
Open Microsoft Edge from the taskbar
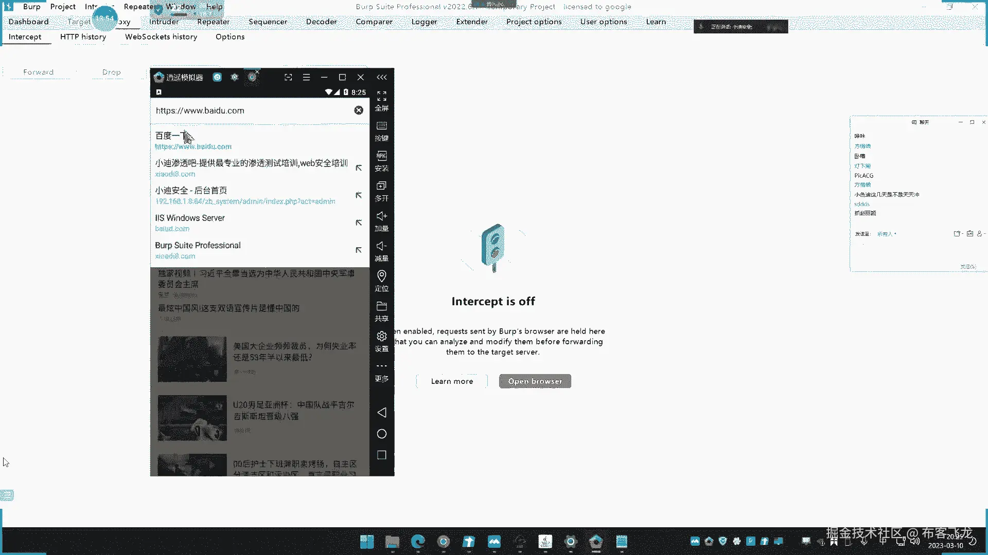(x=418, y=542)
